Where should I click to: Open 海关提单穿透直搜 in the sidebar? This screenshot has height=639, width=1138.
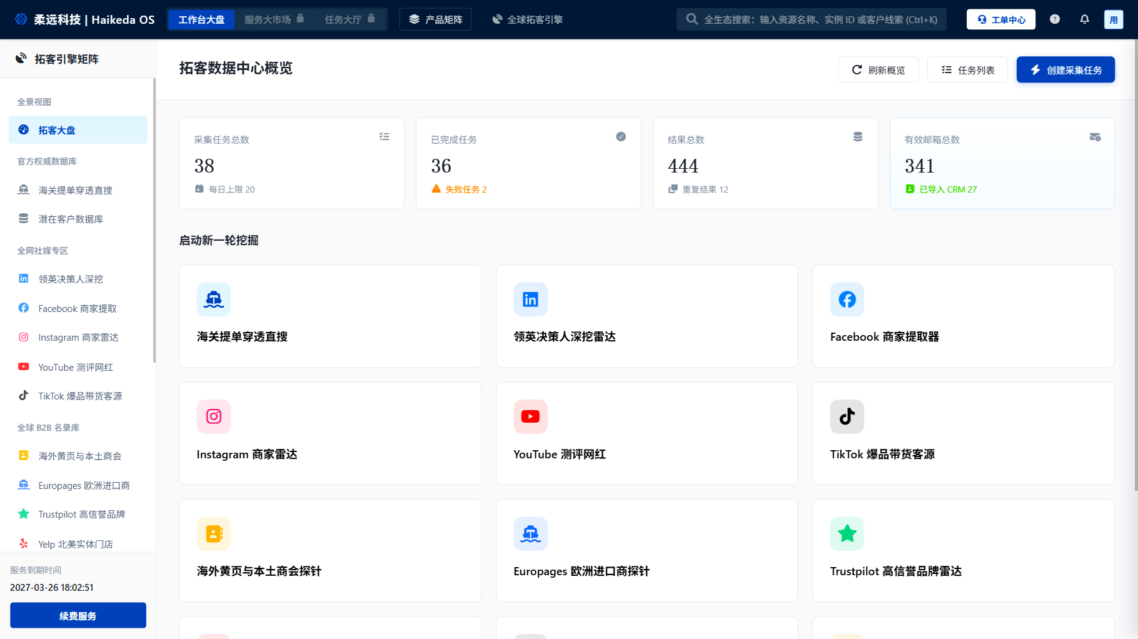point(78,190)
